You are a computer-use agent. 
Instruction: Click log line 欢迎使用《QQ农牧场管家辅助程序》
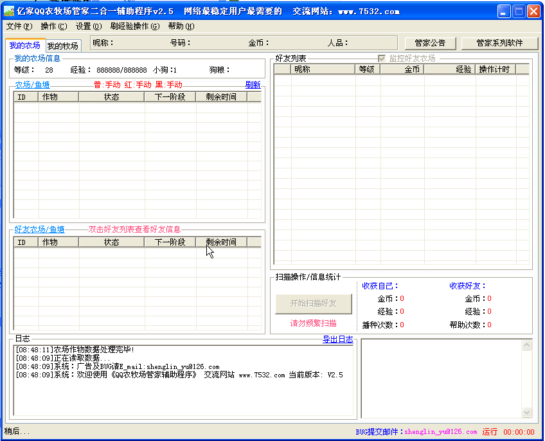coord(179,375)
